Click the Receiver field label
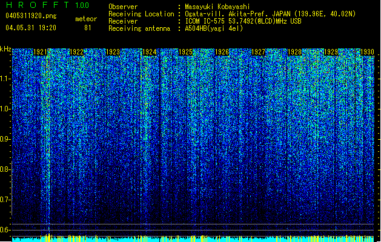 pyautogui.click(x=123, y=21)
